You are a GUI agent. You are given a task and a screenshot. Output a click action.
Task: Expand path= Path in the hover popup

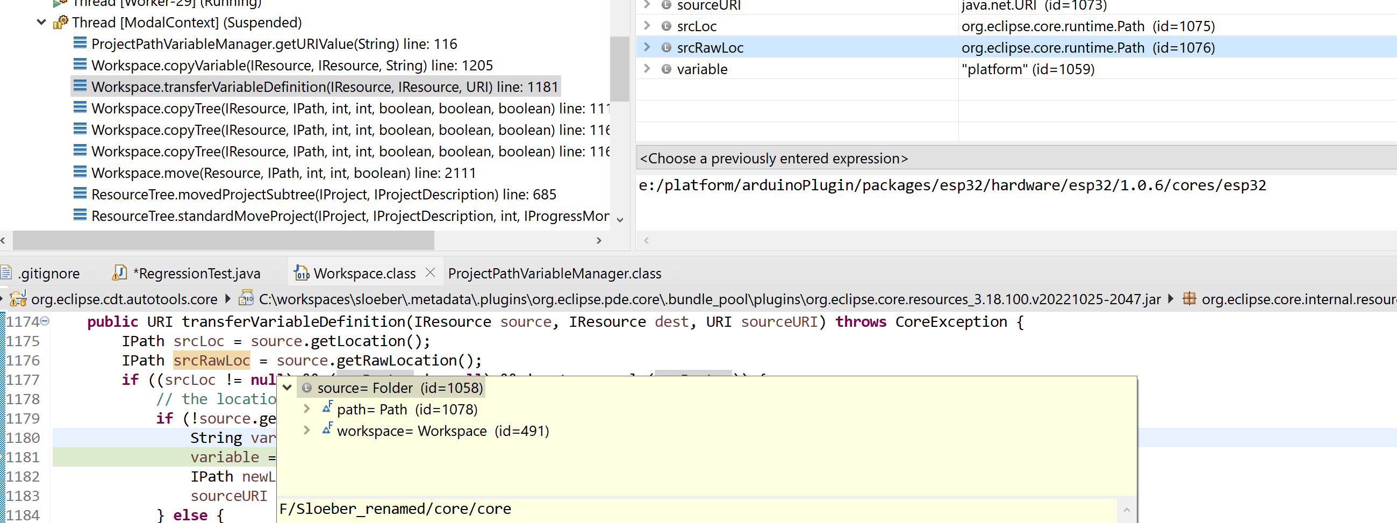click(306, 409)
